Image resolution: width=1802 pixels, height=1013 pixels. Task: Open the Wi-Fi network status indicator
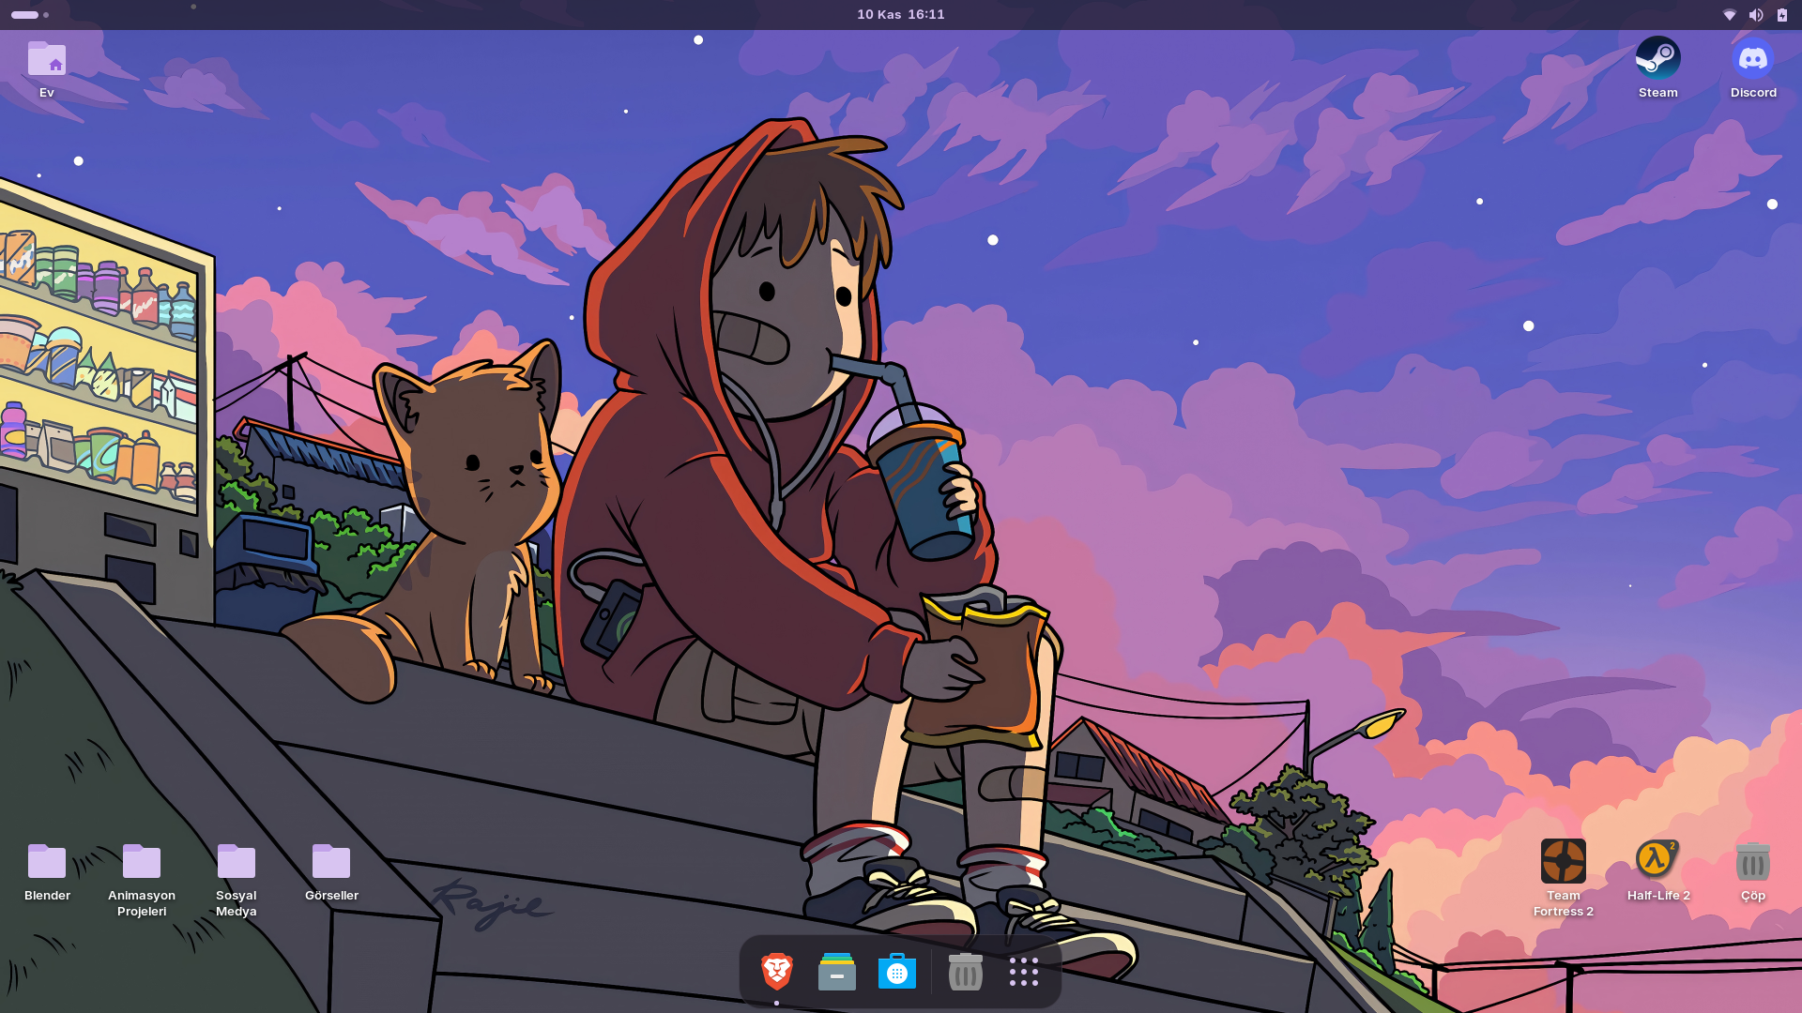tap(1730, 15)
